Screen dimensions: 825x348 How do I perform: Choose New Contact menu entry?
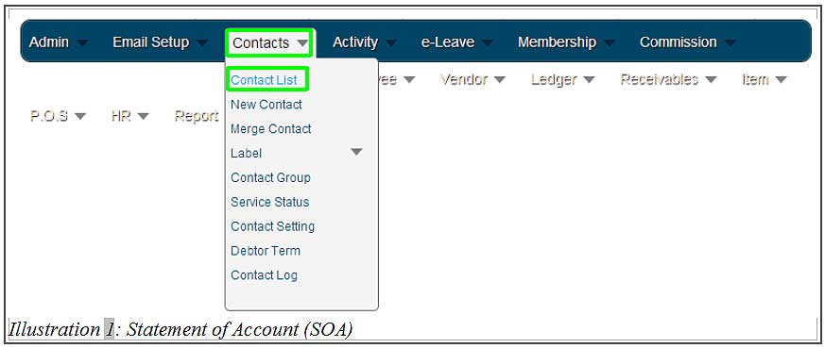click(x=266, y=105)
